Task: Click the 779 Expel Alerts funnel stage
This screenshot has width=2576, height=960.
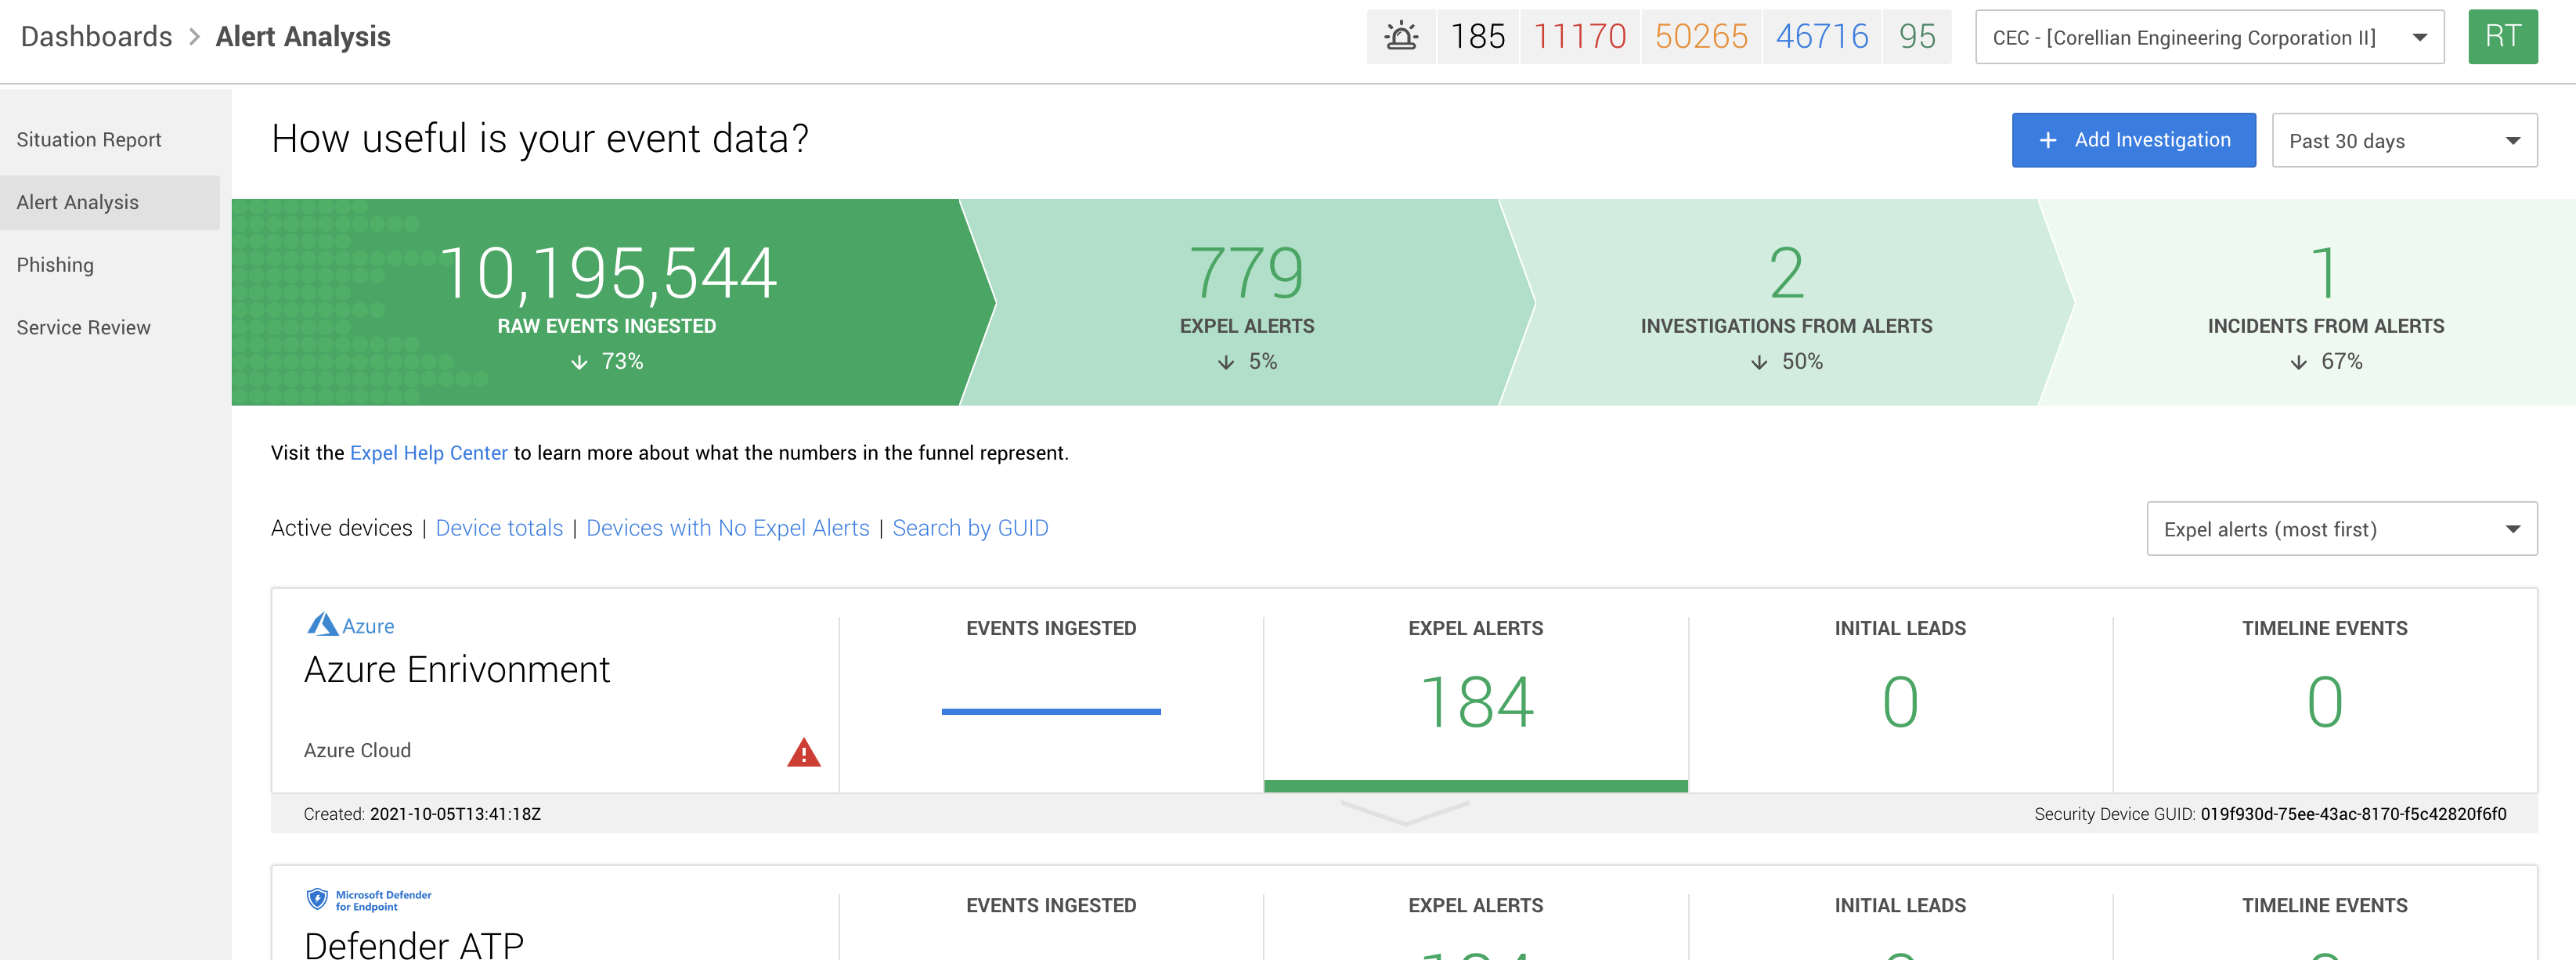Action: pos(1247,302)
